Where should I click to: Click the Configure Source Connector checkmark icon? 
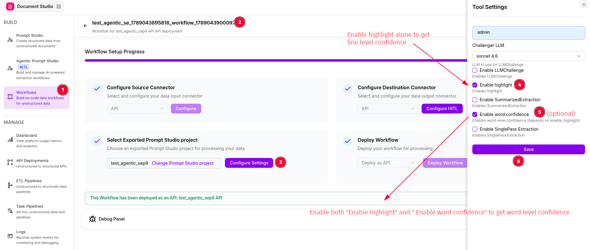coord(97,89)
